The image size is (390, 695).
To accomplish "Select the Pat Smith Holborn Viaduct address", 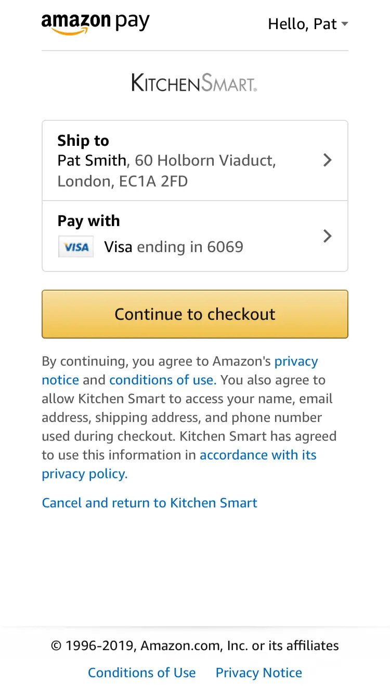I will click(166, 160).
